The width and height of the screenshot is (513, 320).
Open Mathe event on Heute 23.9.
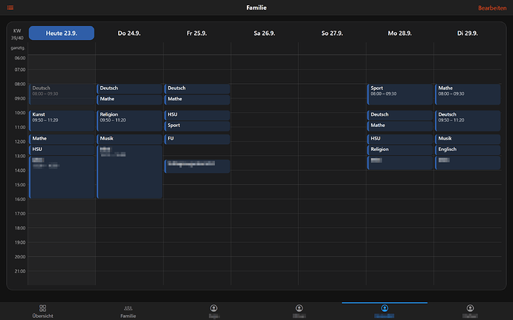pyautogui.click(x=62, y=139)
